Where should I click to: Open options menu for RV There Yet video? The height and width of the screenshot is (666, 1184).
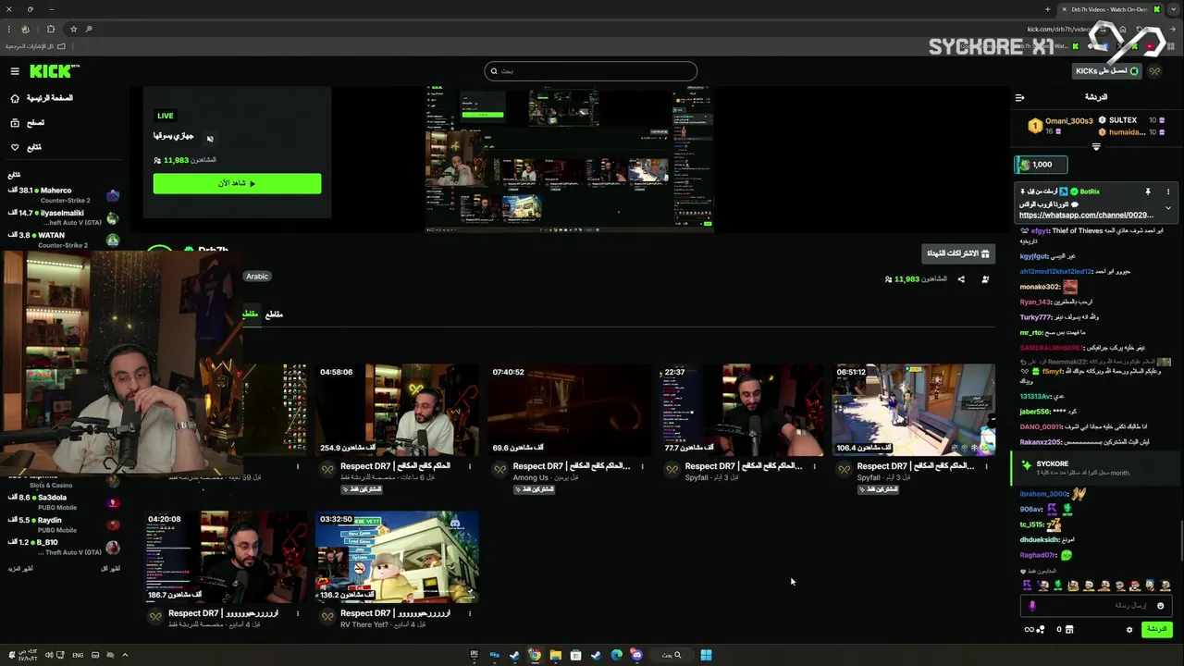(x=470, y=613)
